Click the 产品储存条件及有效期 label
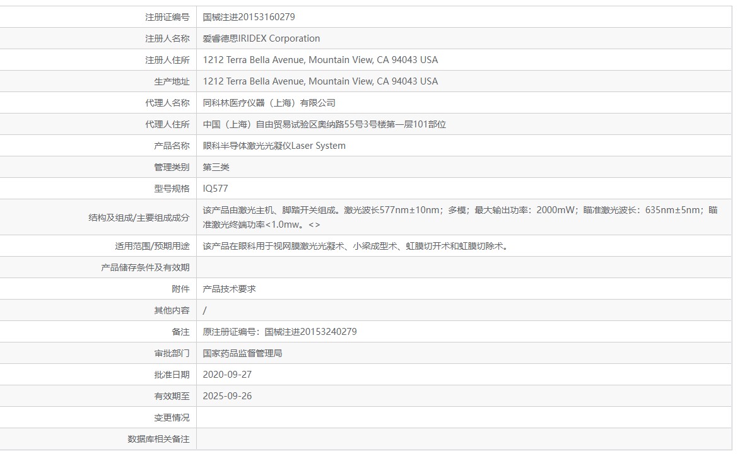This screenshot has width=740, height=456. 145,267
